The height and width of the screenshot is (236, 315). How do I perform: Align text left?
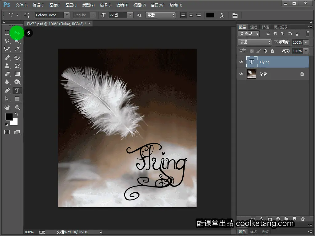tap(183, 15)
